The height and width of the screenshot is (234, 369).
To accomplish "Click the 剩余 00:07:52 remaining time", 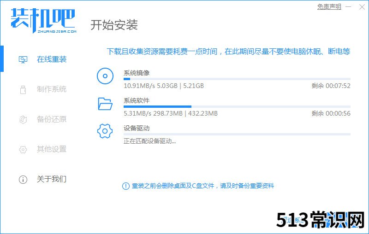I will click(331, 86).
